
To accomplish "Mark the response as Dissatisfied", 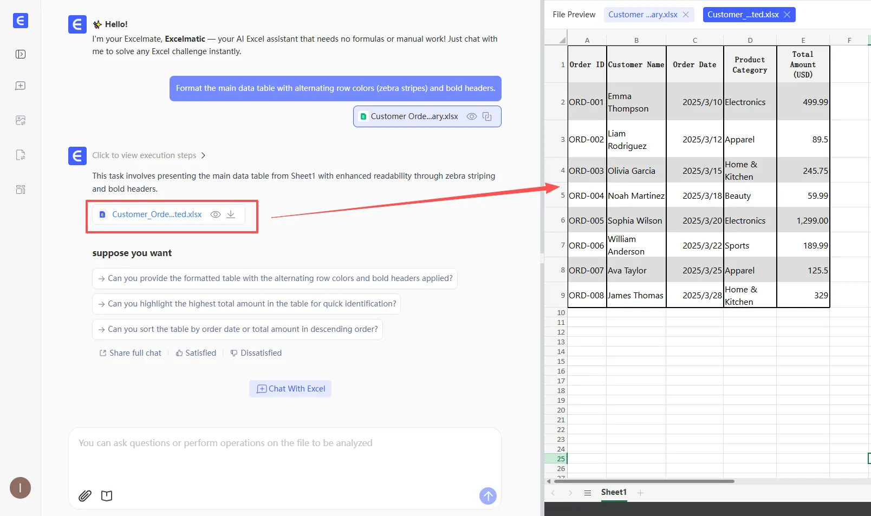I will (256, 353).
